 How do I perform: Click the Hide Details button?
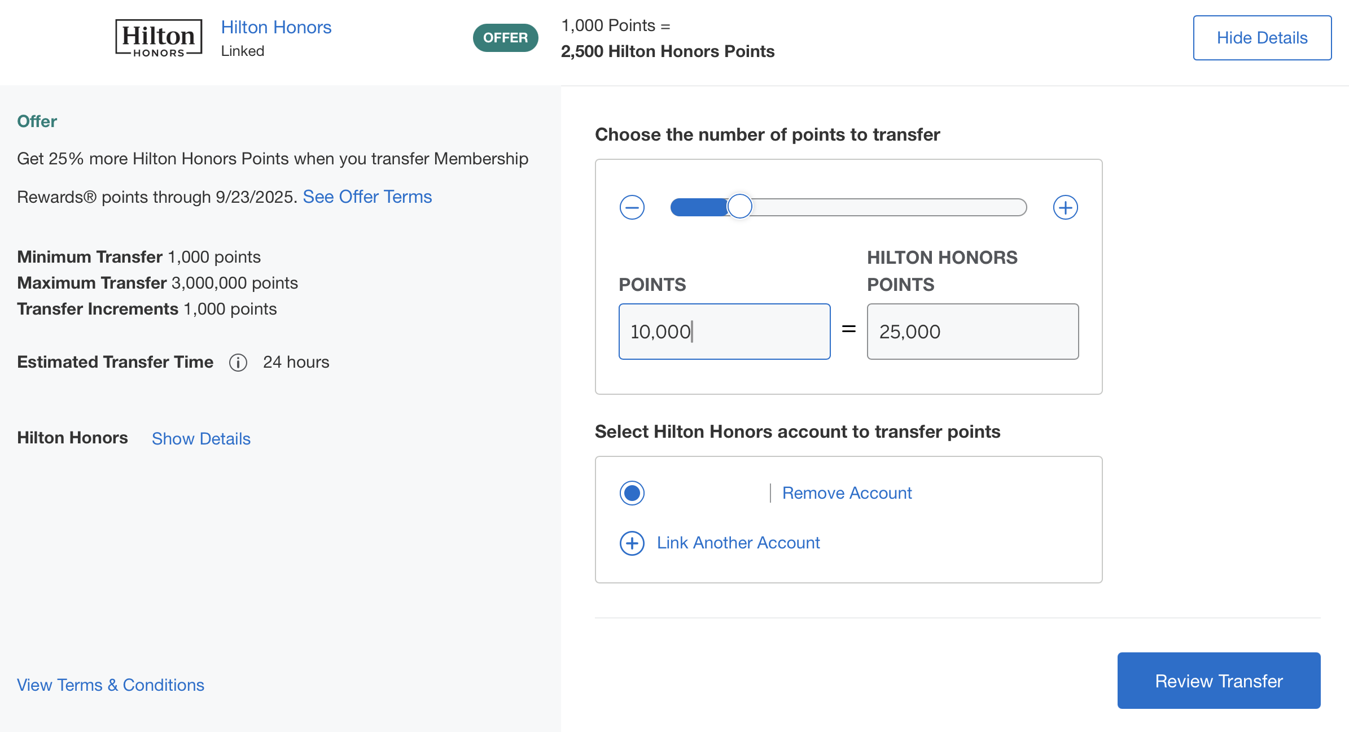coord(1262,38)
